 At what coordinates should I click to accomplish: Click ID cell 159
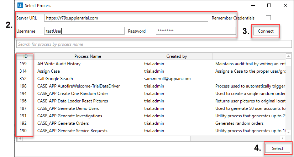(23, 64)
